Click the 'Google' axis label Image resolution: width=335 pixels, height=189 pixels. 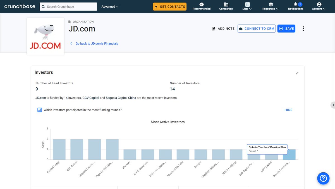click(x=198, y=165)
